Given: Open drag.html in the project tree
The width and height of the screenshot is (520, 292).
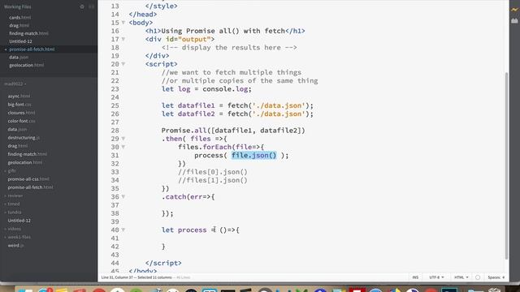Looking at the screenshot, I should click(x=18, y=146).
